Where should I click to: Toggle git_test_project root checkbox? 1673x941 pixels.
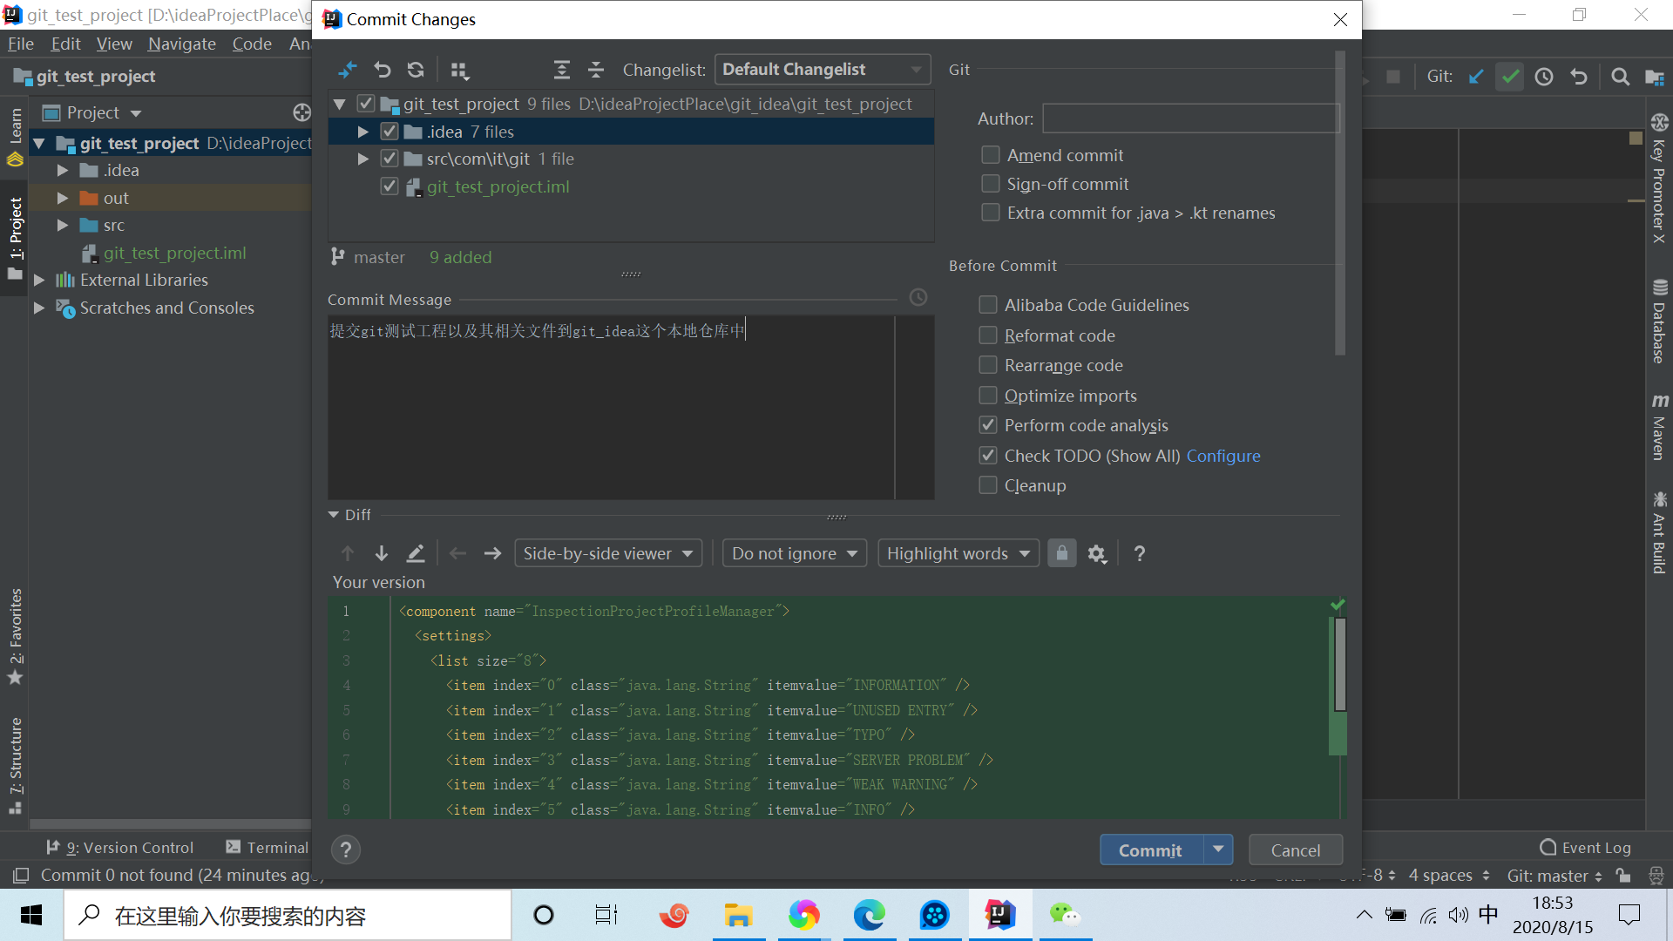(x=366, y=104)
